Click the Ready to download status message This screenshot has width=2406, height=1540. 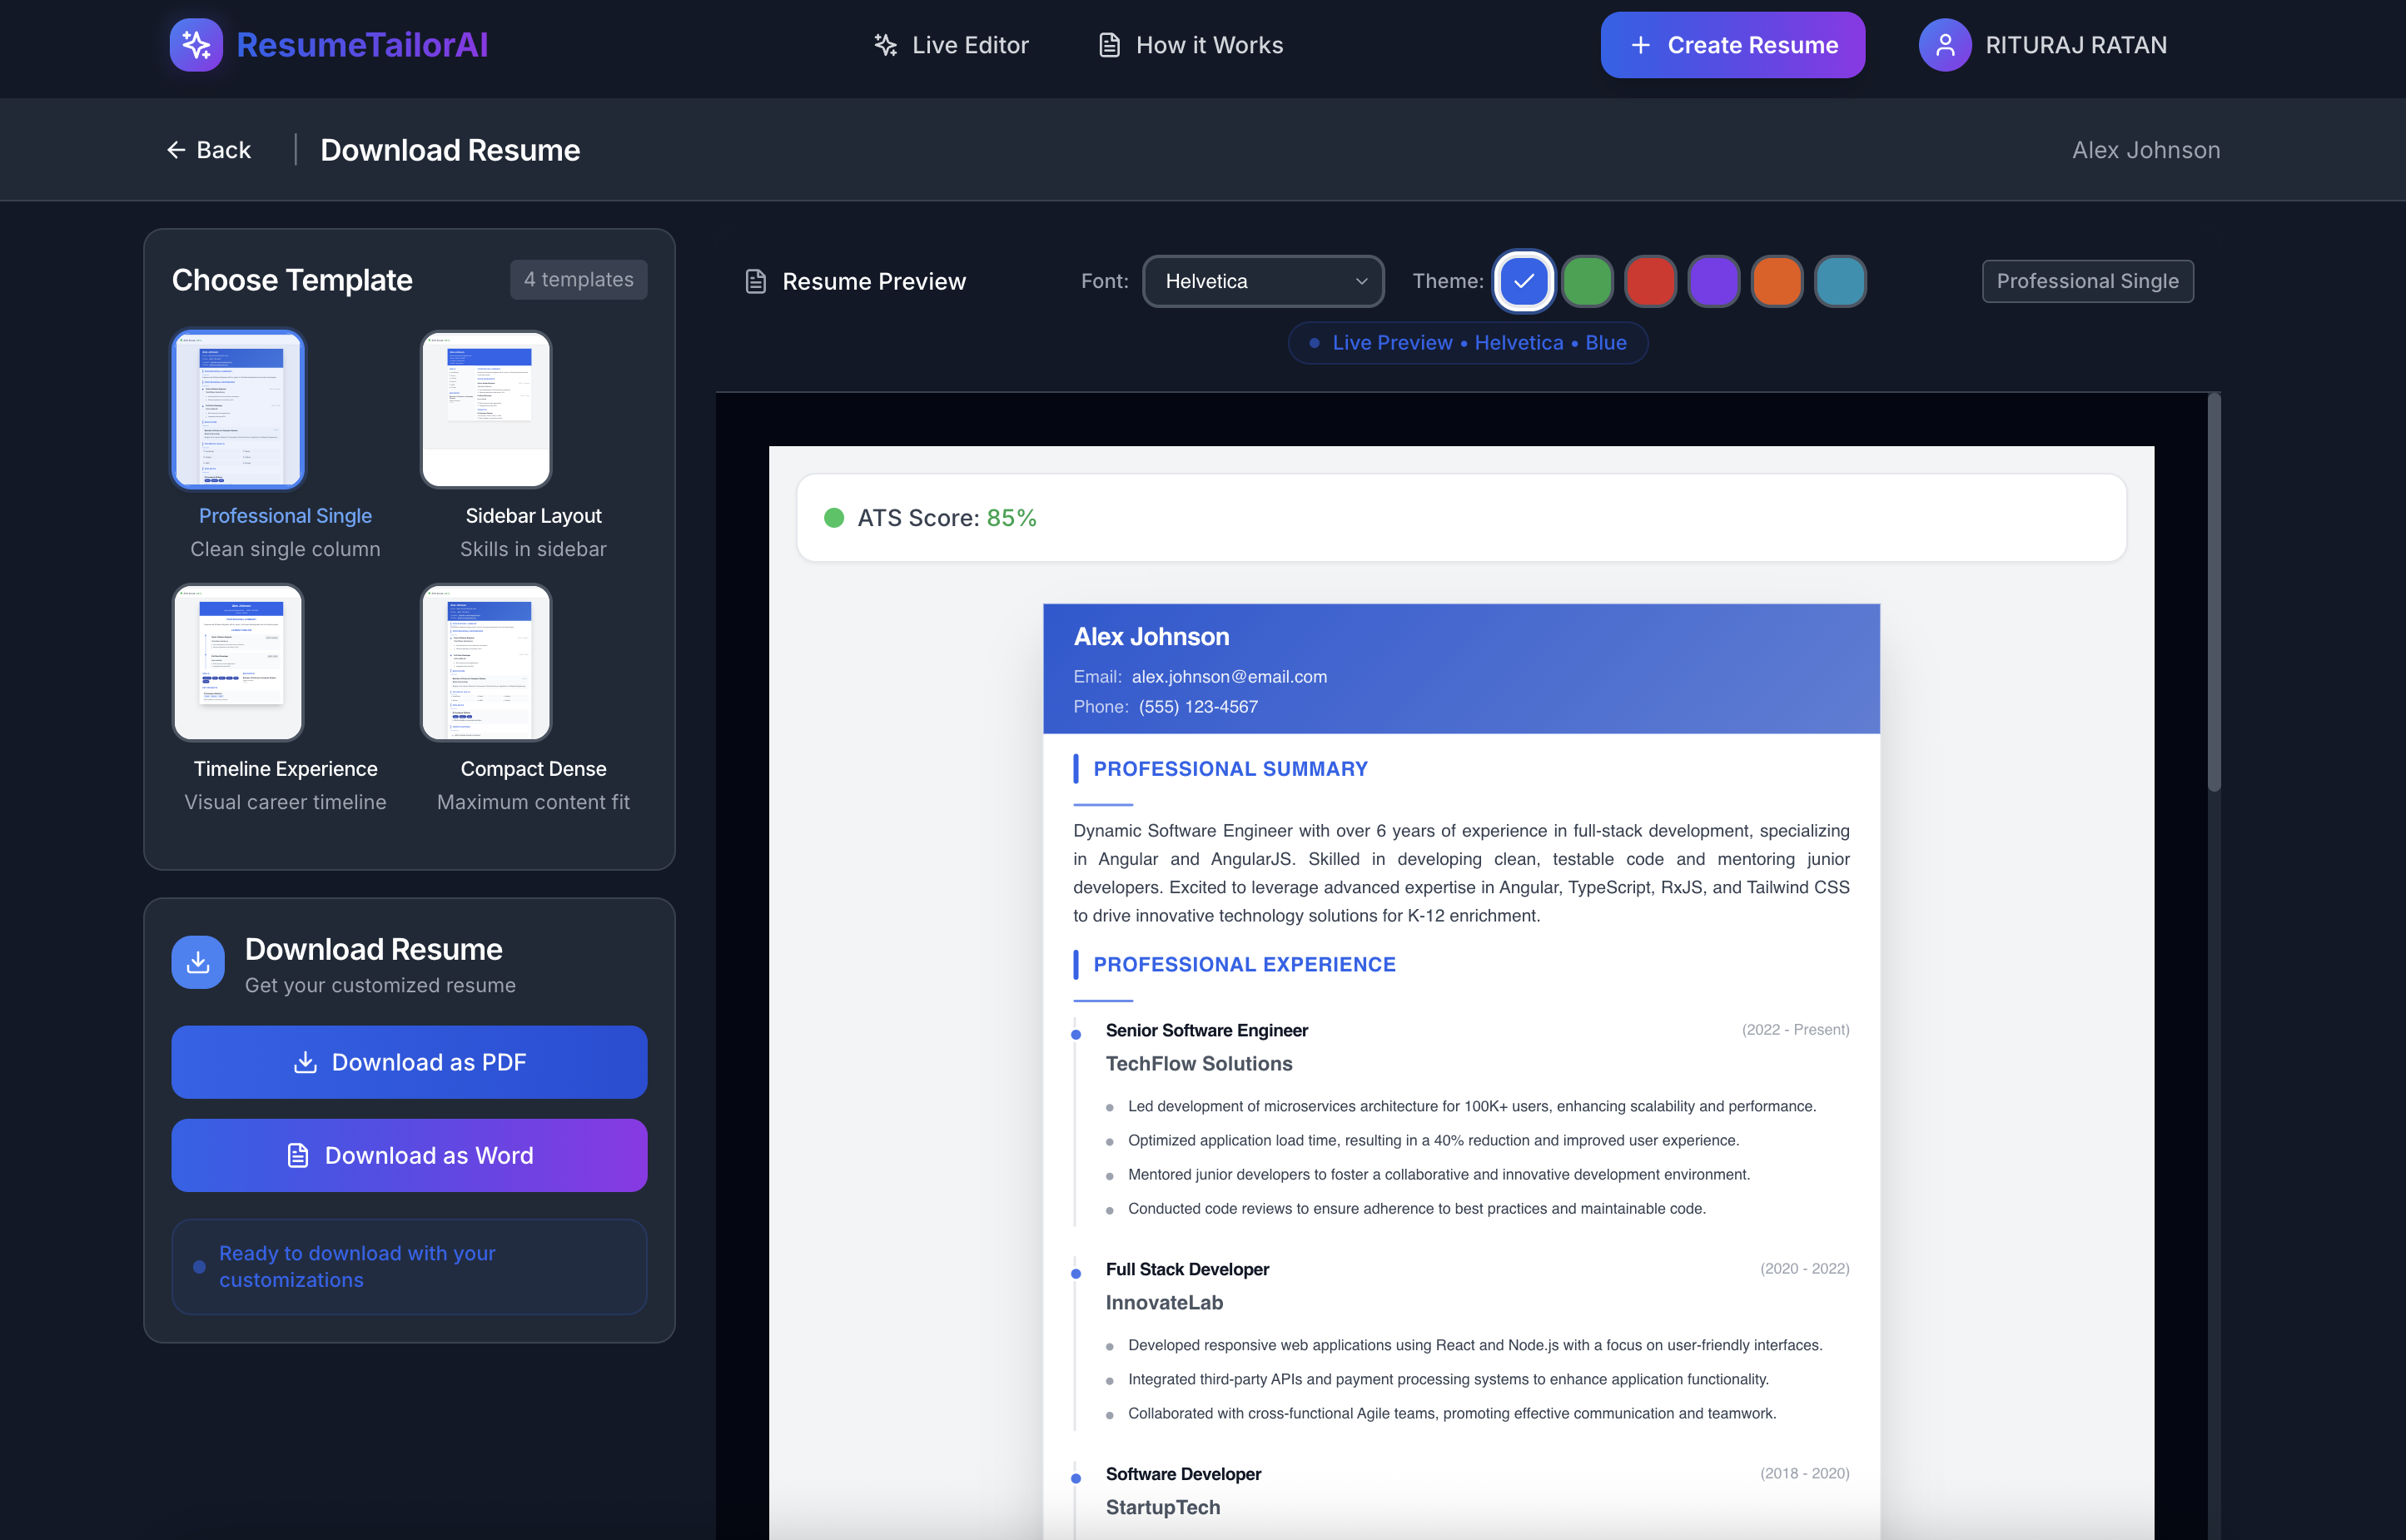(x=409, y=1267)
